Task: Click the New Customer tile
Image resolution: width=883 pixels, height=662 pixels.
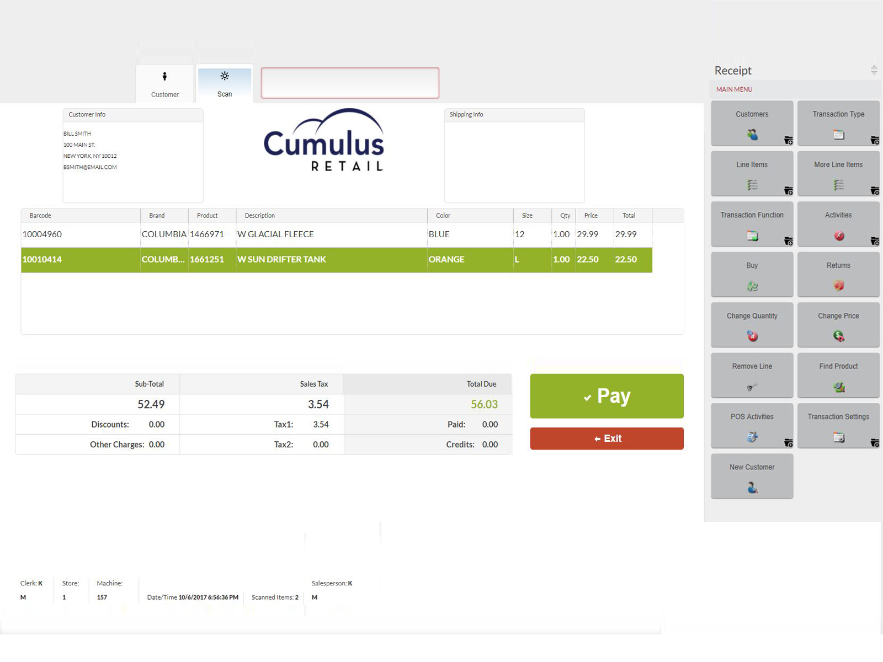Action: [x=752, y=476]
